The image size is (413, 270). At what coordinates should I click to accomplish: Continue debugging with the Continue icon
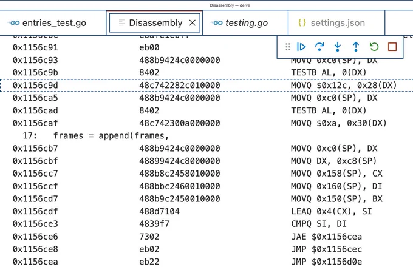tap(301, 47)
